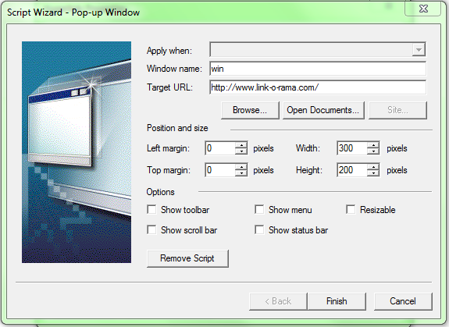The image size is (449, 327).
Task: Enable the Show menu checkbox
Action: coord(259,209)
